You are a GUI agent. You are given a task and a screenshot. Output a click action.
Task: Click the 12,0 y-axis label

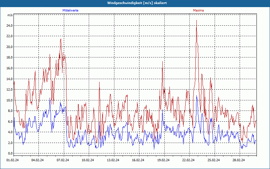(10, 89)
